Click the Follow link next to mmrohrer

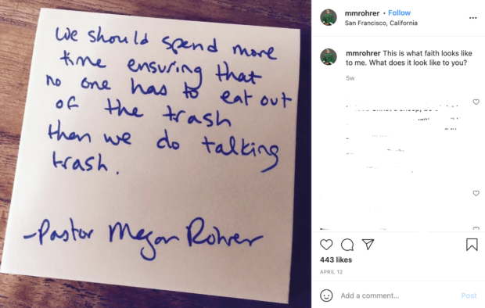point(399,13)
